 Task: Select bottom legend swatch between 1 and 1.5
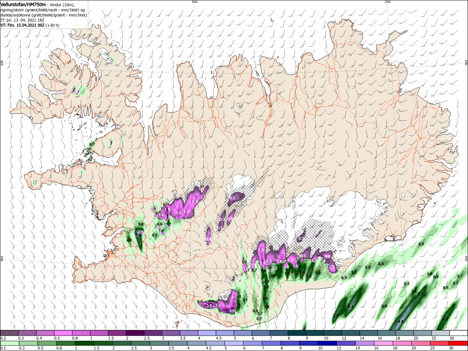84,343
